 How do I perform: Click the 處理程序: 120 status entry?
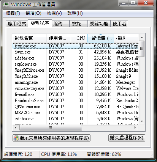click(18, 154)
